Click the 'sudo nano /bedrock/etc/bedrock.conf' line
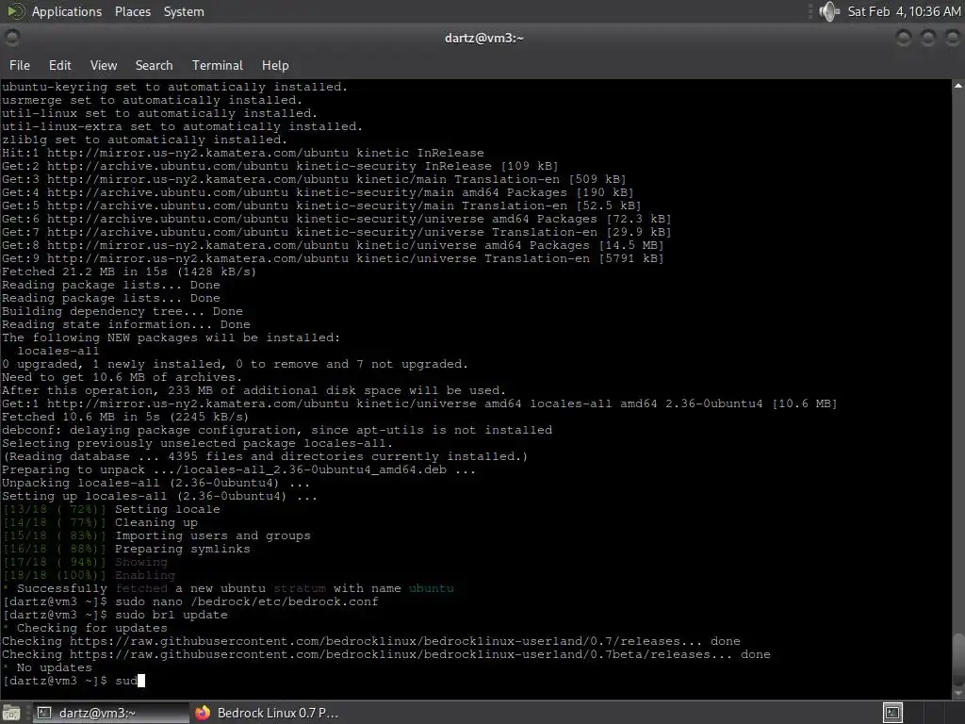 [x=190, y=601]
